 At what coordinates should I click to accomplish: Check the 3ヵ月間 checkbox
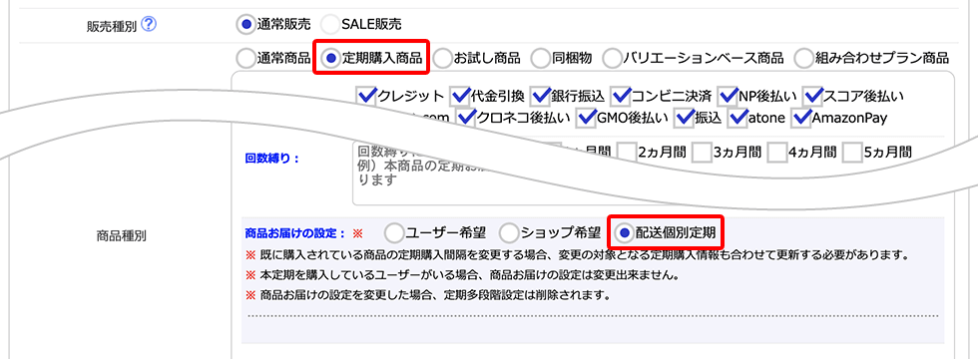(x=702, y=152)
